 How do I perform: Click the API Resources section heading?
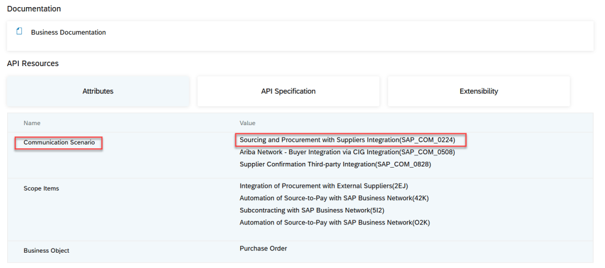[33, 63]
